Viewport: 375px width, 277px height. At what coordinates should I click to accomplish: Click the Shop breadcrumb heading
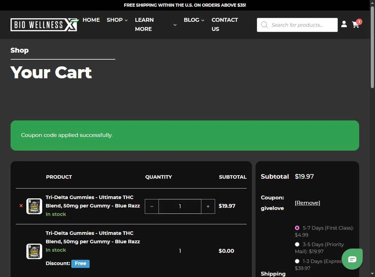[19, 50]
